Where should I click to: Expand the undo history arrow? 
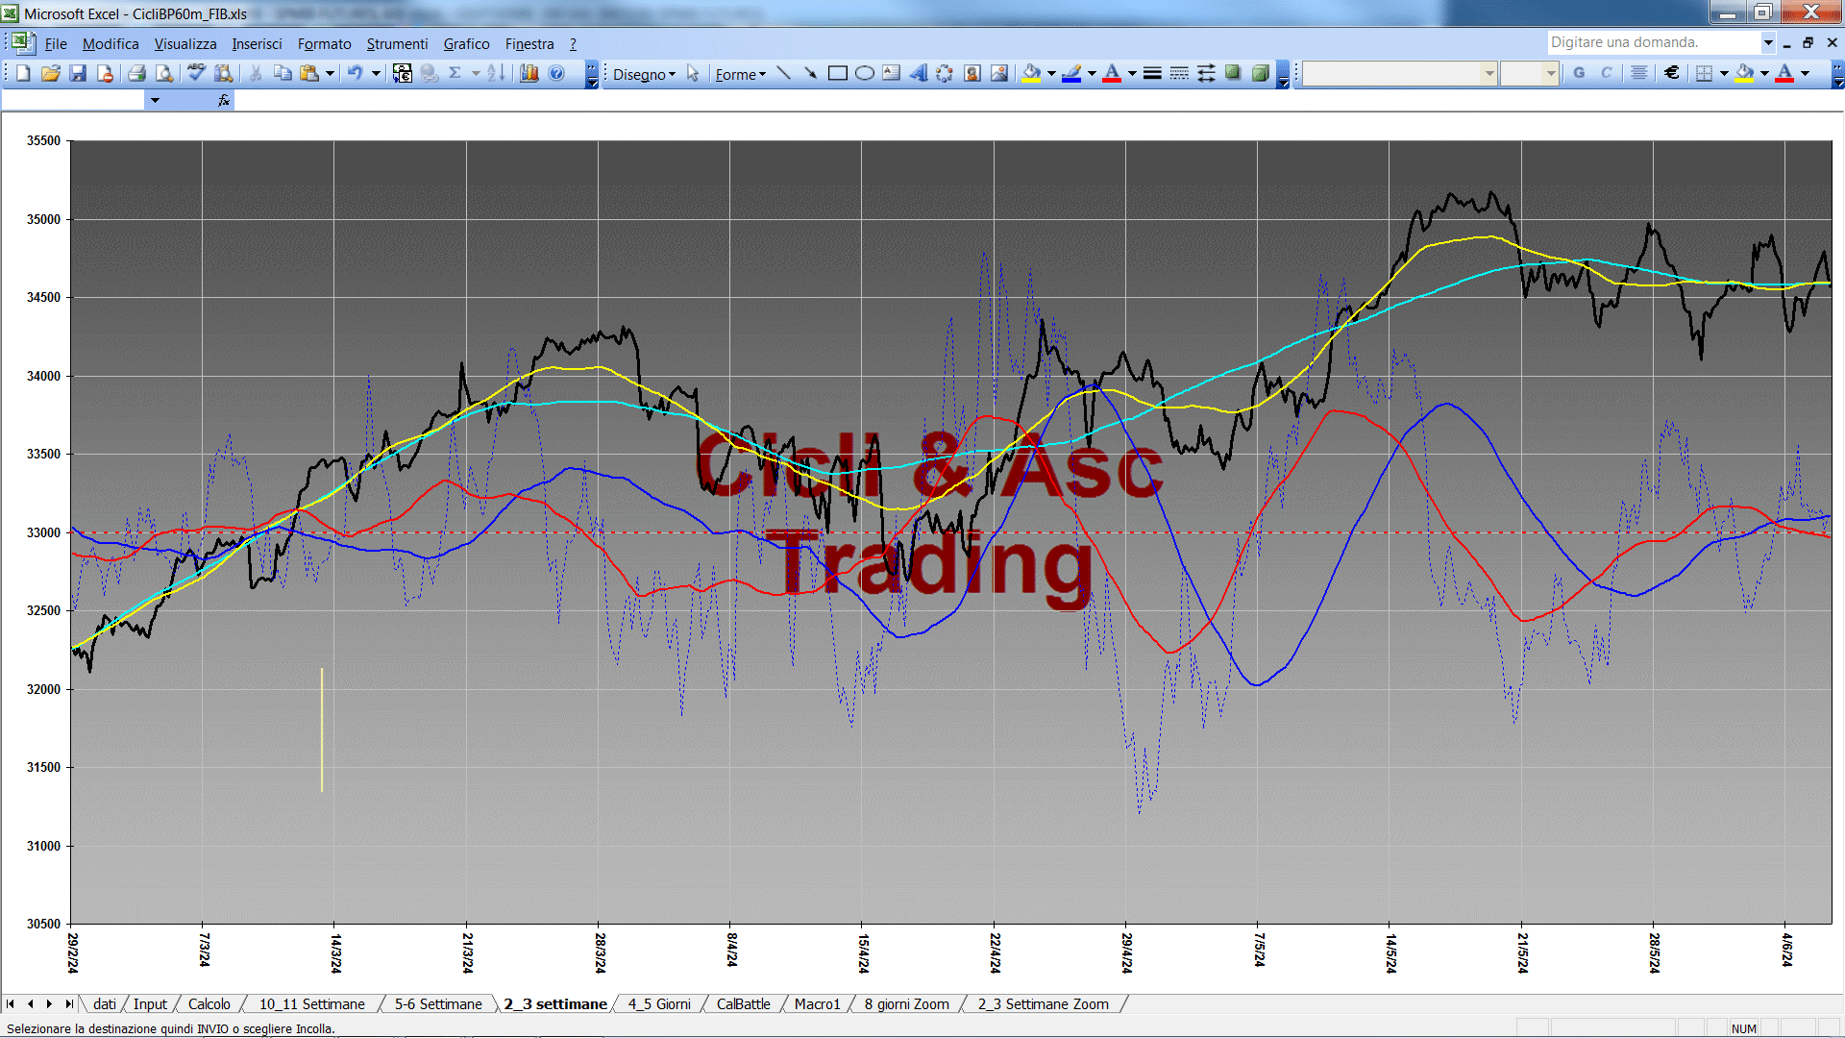[x=376, y=74]
